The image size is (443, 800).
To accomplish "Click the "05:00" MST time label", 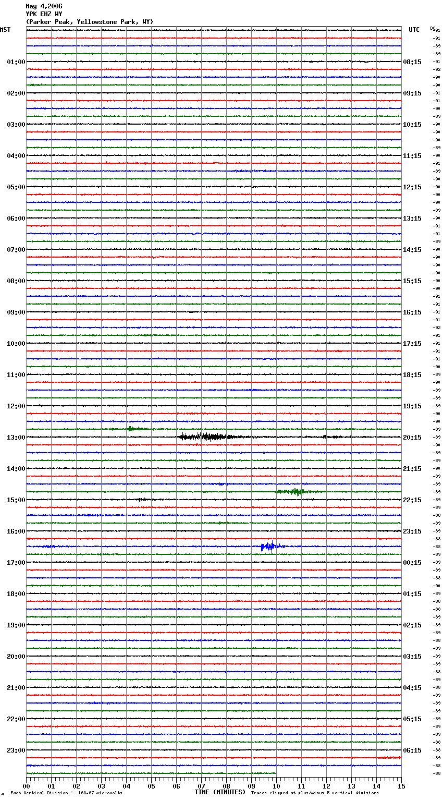I will coord(16,187).
